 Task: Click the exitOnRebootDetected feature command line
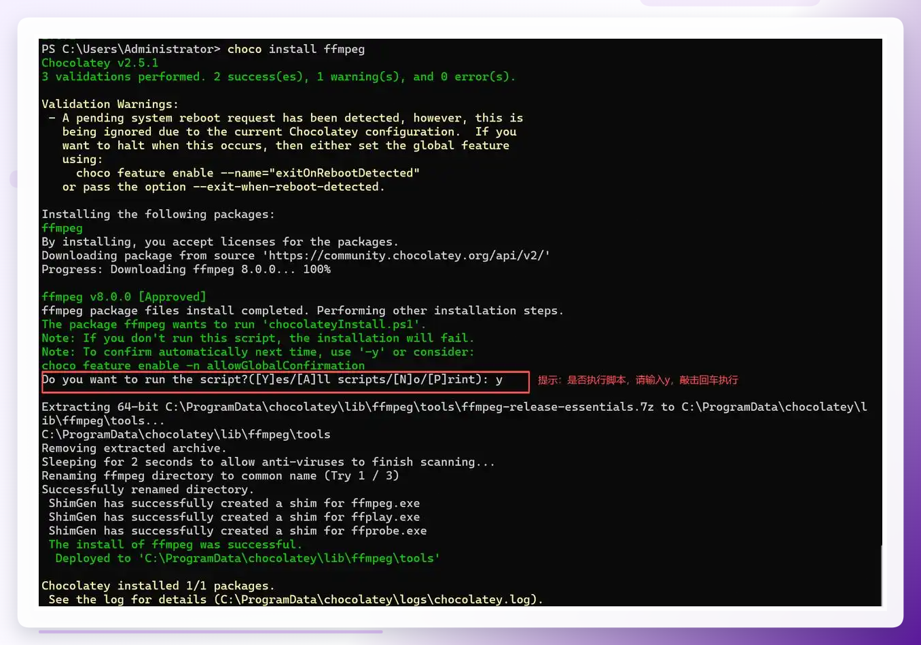tap(248, 173)
